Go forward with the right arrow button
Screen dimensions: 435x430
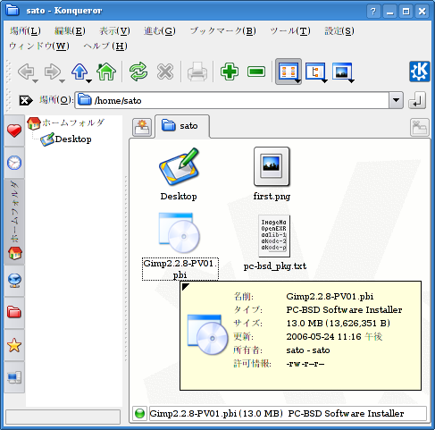pos(53,72)
